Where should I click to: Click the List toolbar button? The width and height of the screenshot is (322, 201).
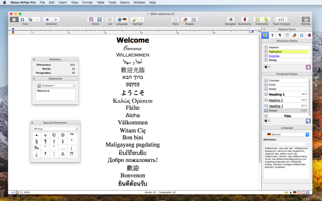point(110,20)
